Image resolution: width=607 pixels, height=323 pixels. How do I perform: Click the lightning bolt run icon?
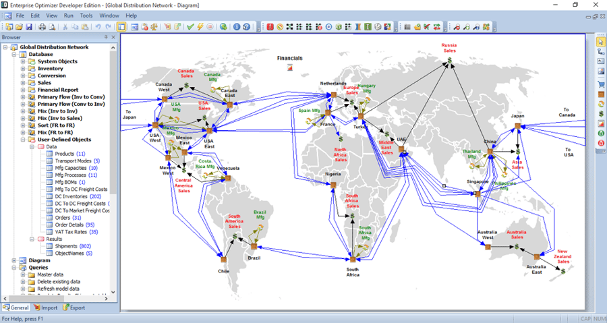click(201, 27)
